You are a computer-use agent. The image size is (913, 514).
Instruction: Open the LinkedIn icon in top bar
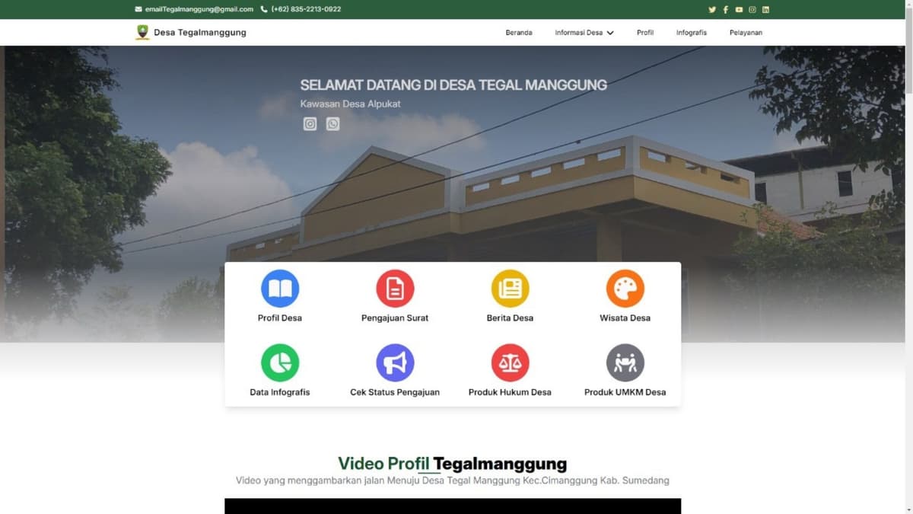point(765,9)
